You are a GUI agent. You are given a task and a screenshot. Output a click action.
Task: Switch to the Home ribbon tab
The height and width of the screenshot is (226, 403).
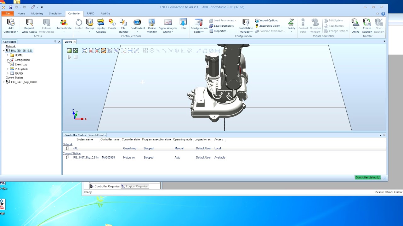[21, 13]
